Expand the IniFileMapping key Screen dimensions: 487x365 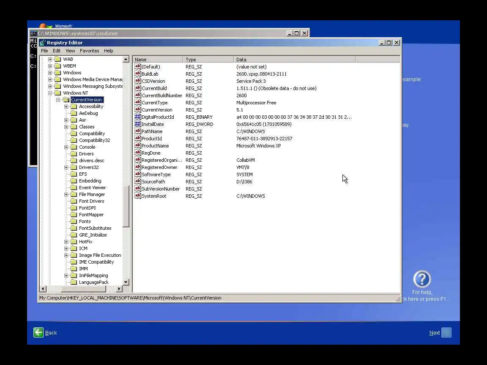click(66, 275)
